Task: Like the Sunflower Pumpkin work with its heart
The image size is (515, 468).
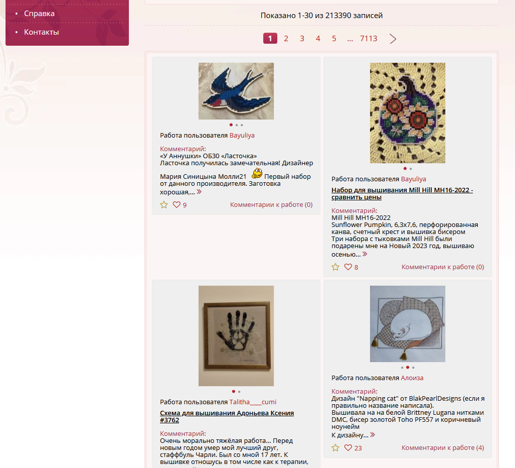Action: (348, 267)
